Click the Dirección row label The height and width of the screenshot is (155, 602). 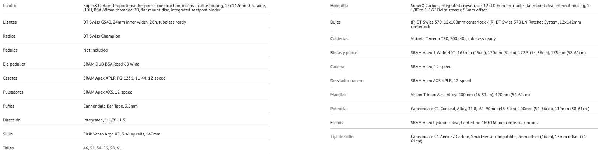11,120
